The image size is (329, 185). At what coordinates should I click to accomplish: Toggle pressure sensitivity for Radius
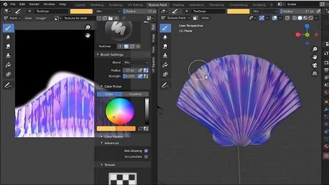click(140, 70)
